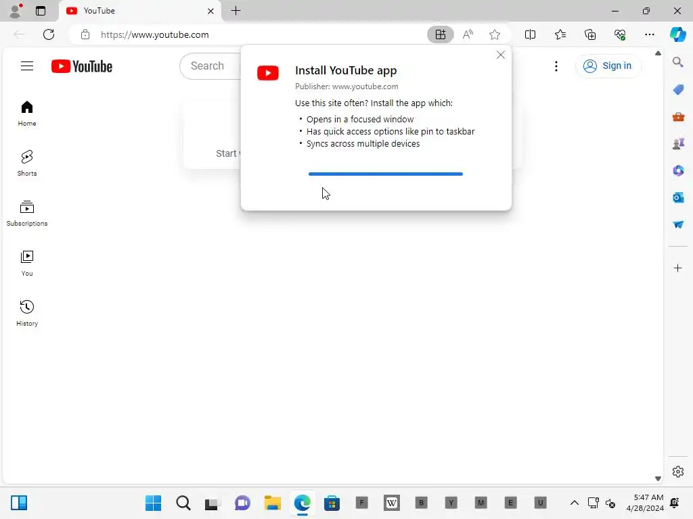Open the YouTube guide hamburger menu

[27, 66]
